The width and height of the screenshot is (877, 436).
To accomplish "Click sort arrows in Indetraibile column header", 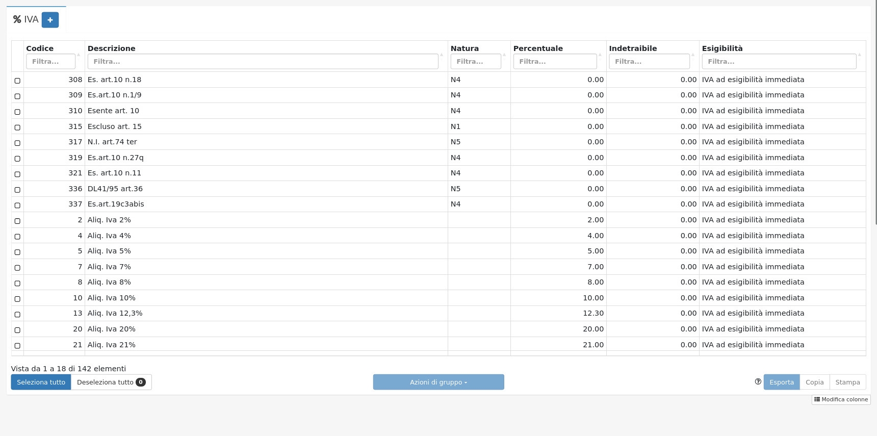I will [x=693, y=55].
